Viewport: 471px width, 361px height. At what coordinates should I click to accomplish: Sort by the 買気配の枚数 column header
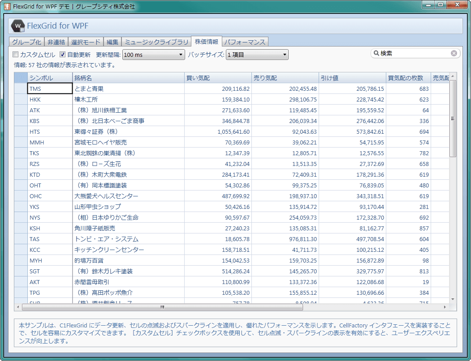tap(409, 78)
